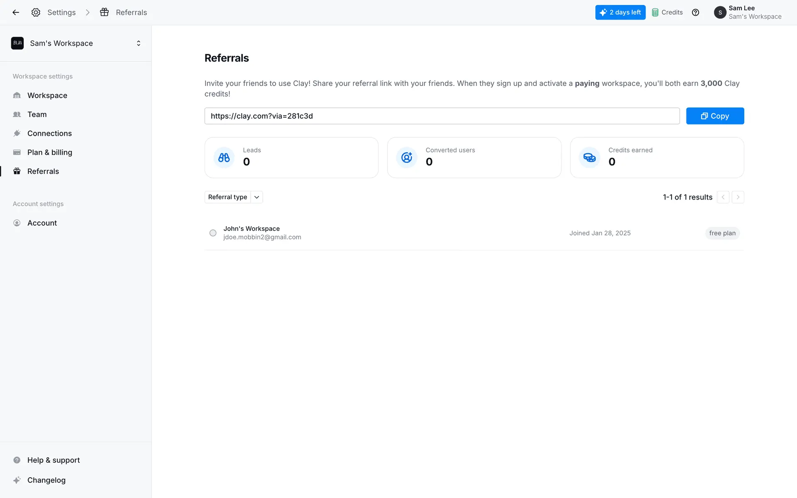Open Plan & billing settings
This screenshot has height=498, width=797.
point(50,152)
